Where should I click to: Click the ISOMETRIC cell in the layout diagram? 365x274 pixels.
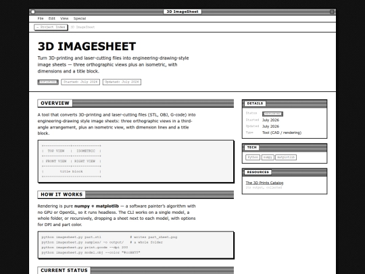click(x=86, y=151)
